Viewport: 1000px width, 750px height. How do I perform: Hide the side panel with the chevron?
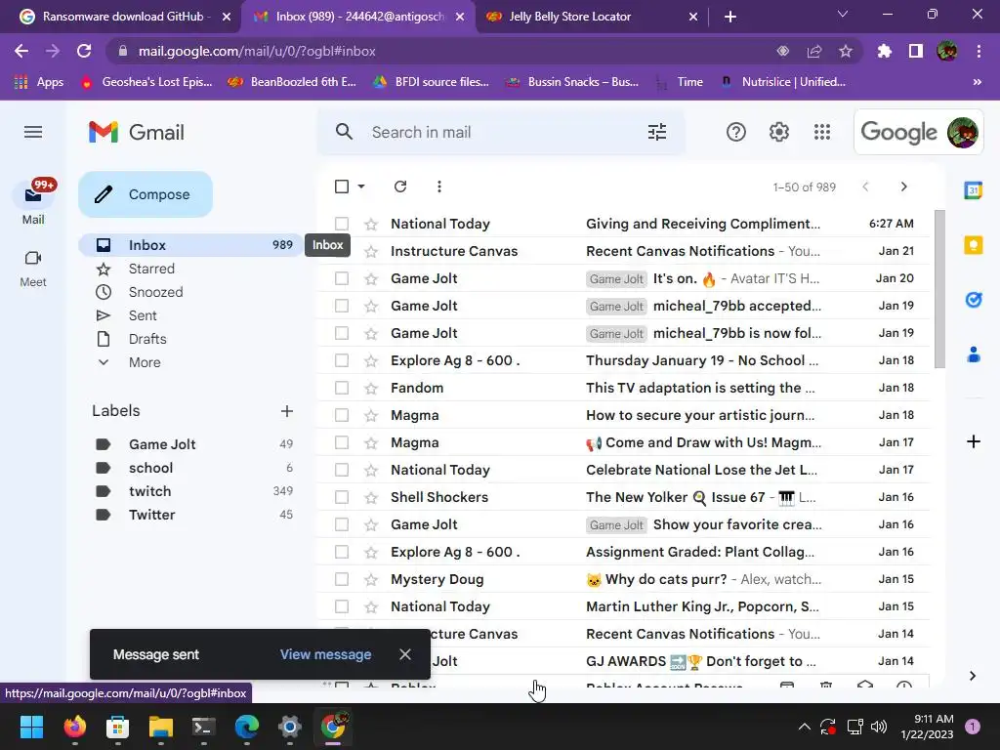973,676
